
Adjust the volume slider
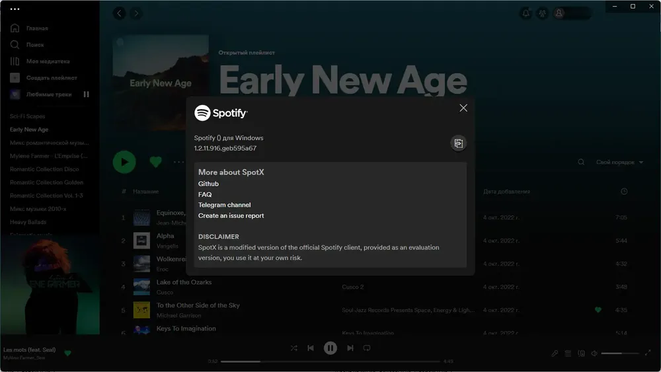point(620,353)
